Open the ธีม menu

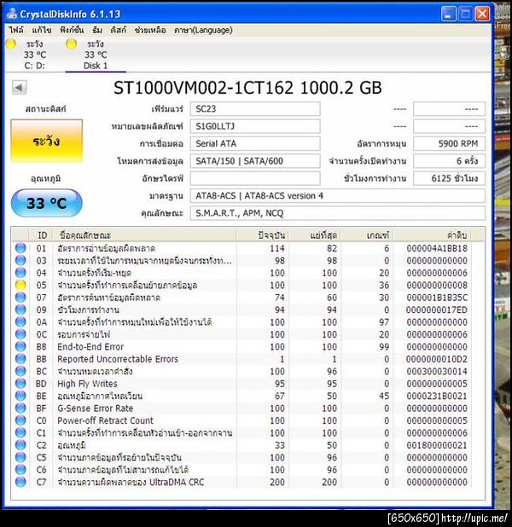(97, 30)
